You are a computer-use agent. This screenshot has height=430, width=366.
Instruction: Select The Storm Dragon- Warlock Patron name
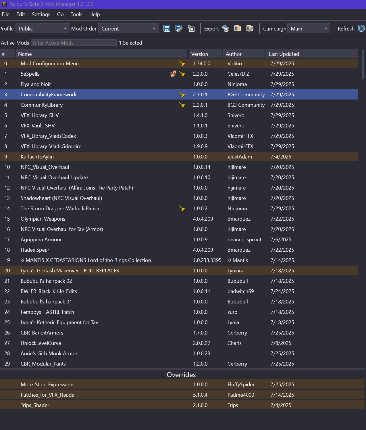coord(61,208)
